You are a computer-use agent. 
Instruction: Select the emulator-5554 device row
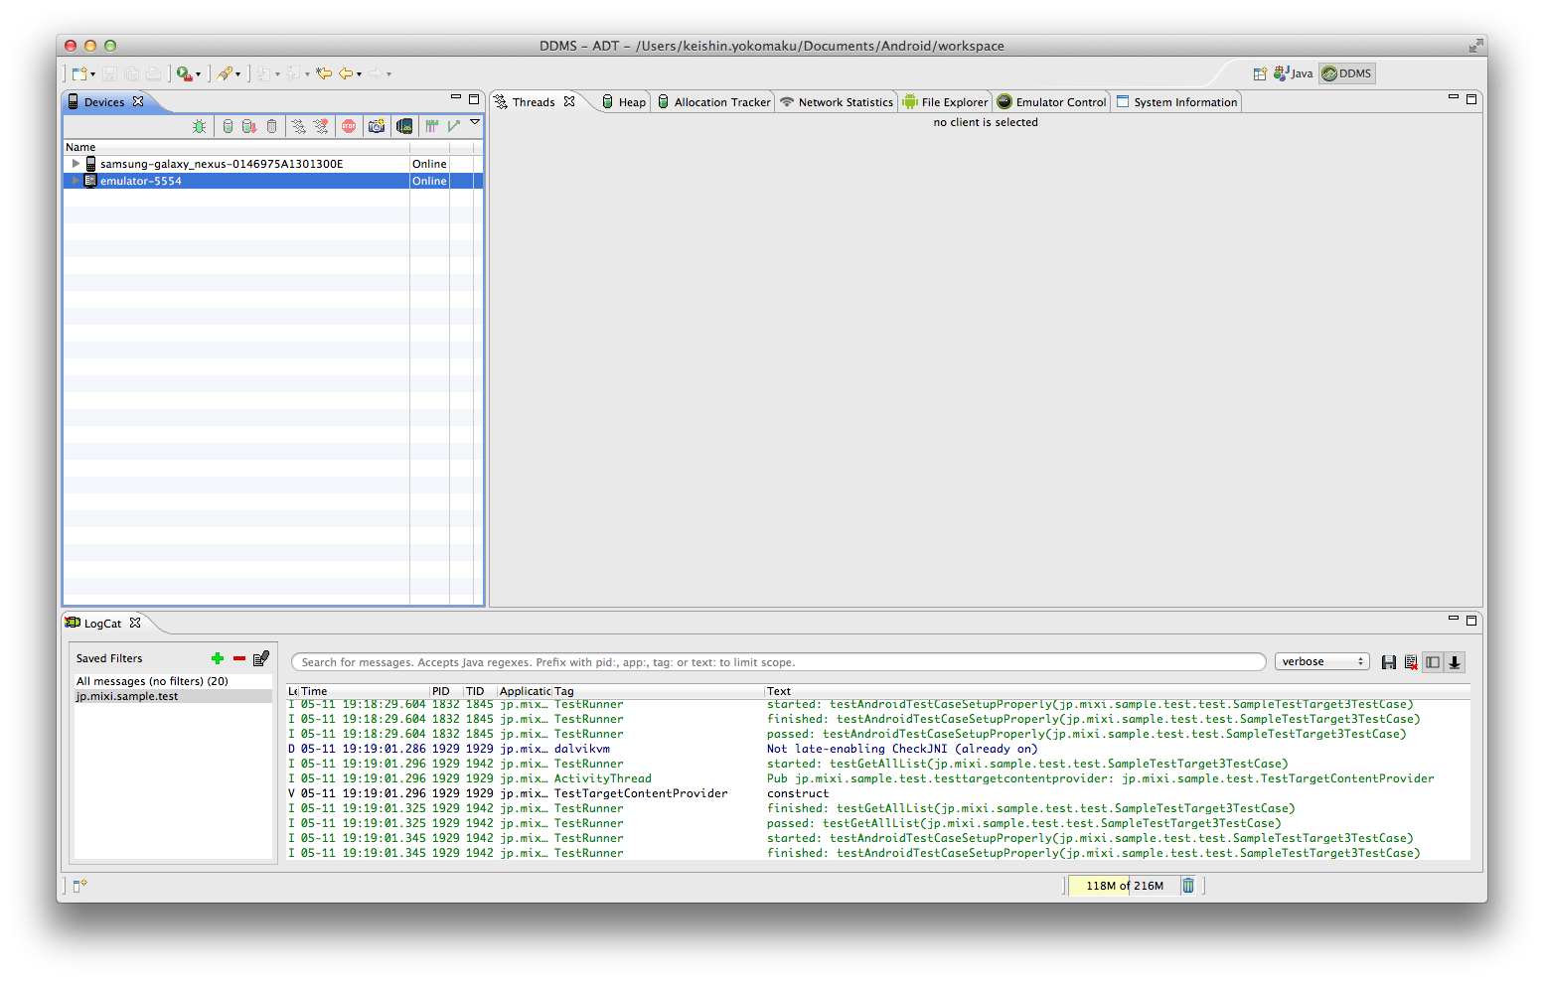(x=273, y=181)
